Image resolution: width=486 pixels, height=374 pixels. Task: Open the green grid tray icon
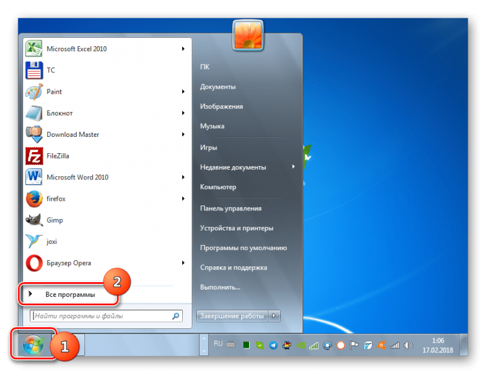click(247, 345)
